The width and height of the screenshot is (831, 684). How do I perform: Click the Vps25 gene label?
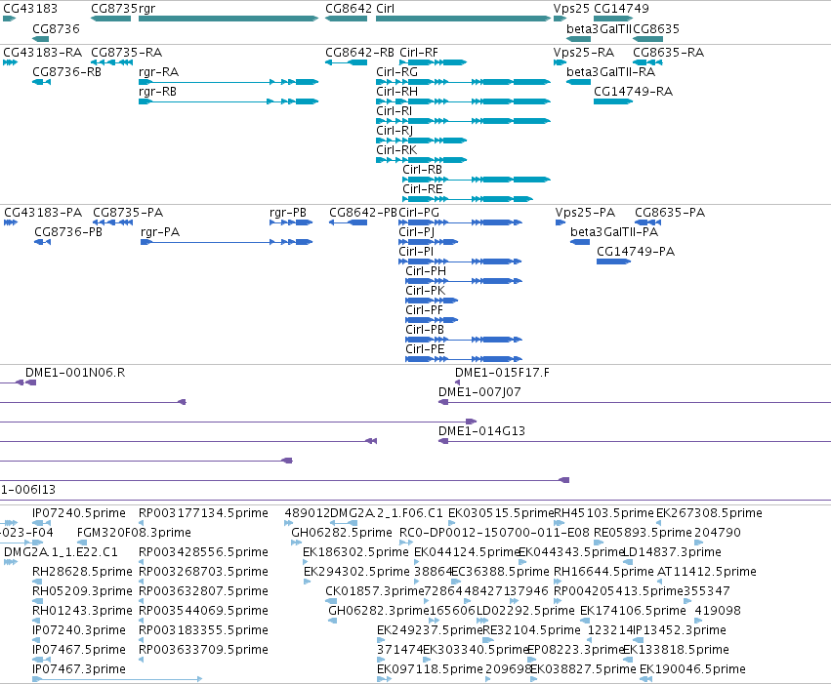click(x=571, y=9)
